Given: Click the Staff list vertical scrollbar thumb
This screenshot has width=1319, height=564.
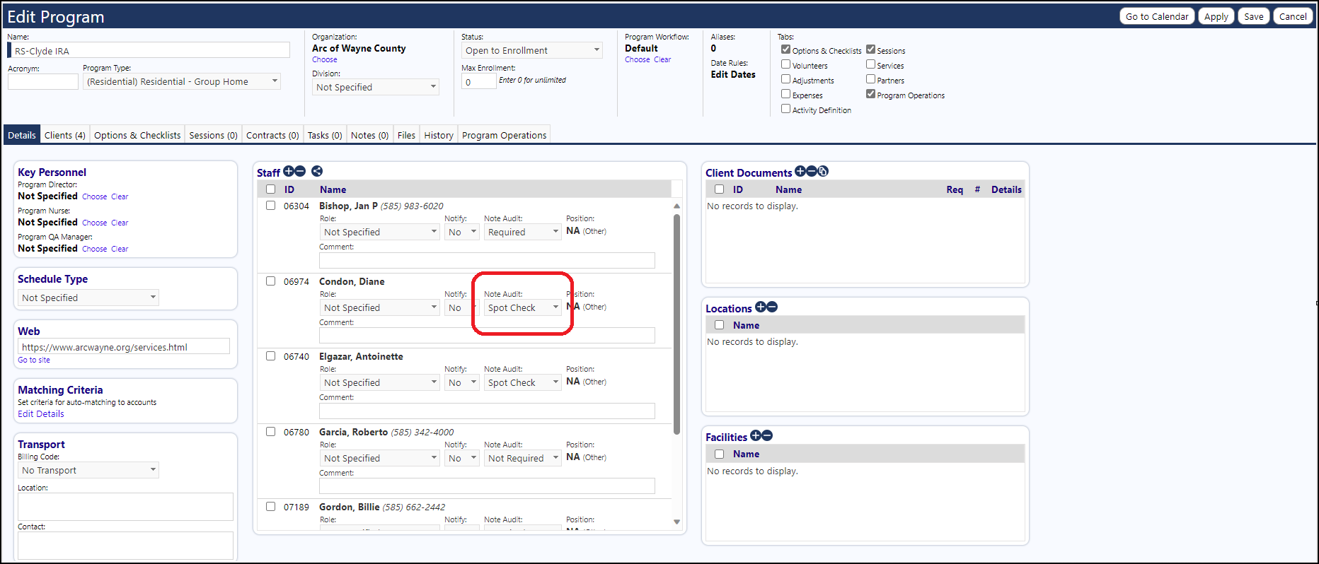Looking at the screenshot, I should pyautogui.click(x=676, y=324).
